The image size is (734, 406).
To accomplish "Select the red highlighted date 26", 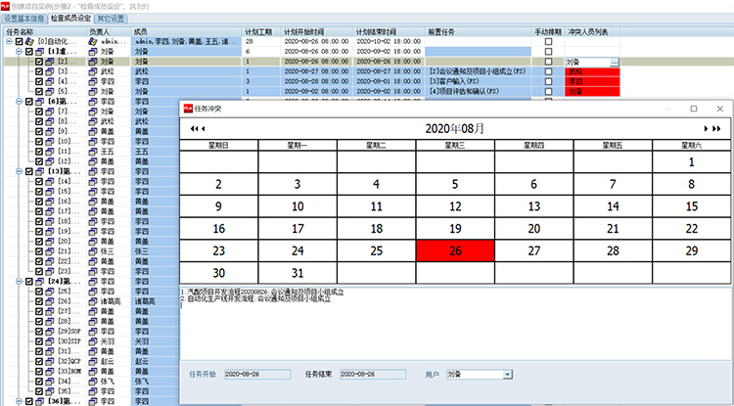I will (x=454, y=250).
